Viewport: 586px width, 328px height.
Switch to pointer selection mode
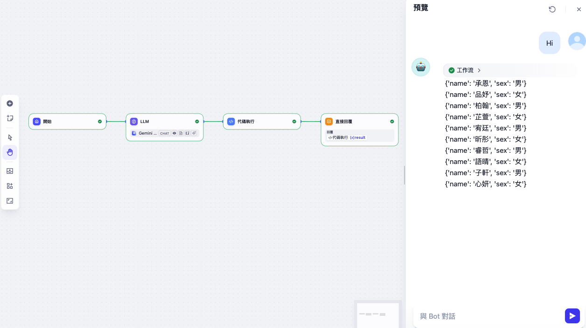(10, 137)
